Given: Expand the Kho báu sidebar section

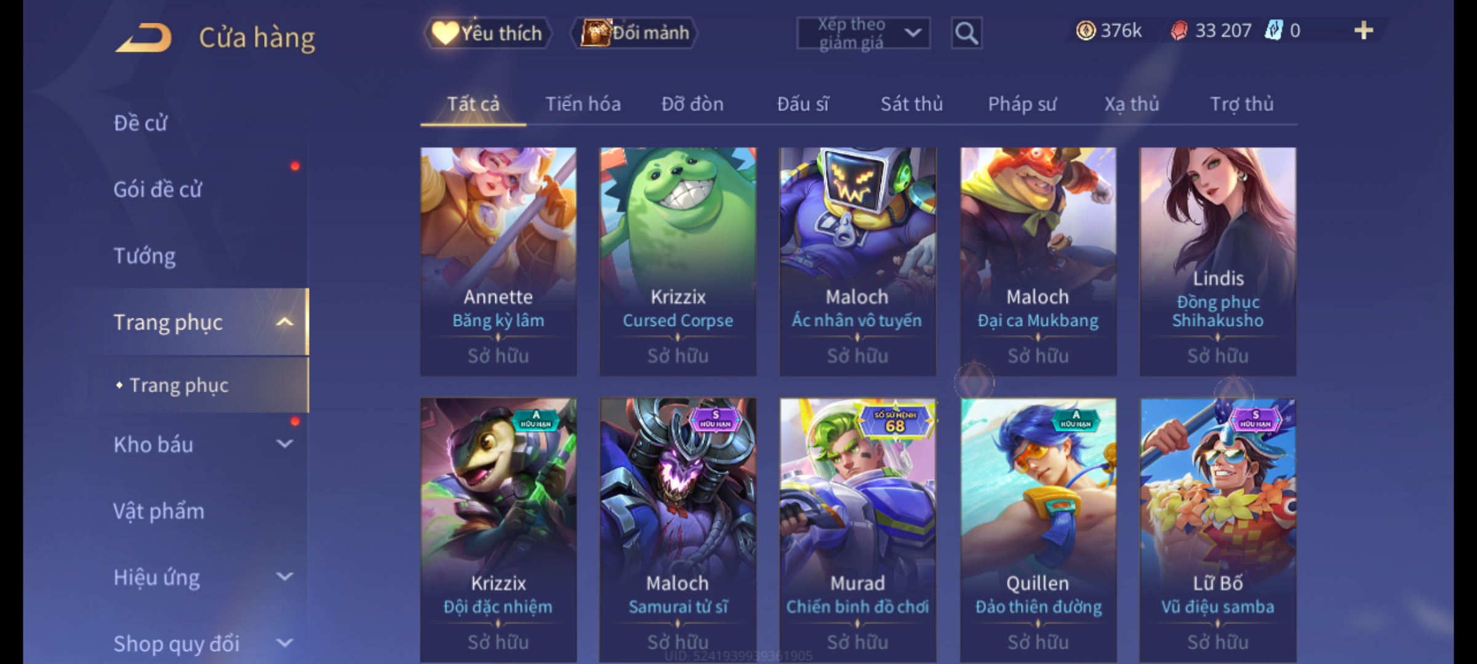Looking at the screenshot, I should pyautogui.click(x=284, y=444).
